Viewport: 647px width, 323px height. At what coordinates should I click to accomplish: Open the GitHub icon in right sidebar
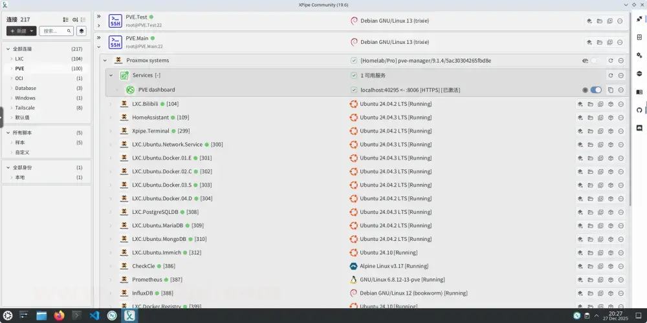639,110
